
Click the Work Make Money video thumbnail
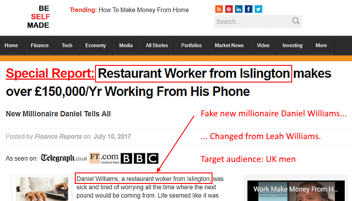[296, 191]
